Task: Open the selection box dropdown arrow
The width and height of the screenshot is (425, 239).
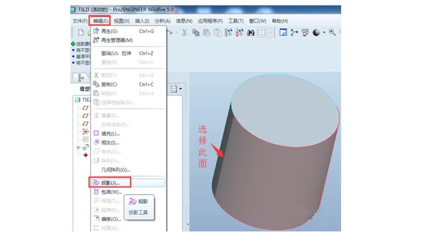Action: pyautogui.click(x=270, y=33)
